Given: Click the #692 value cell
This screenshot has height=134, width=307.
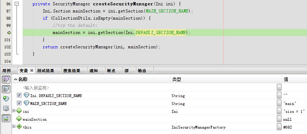Looking at the screenshot, I should pos(287,127).
